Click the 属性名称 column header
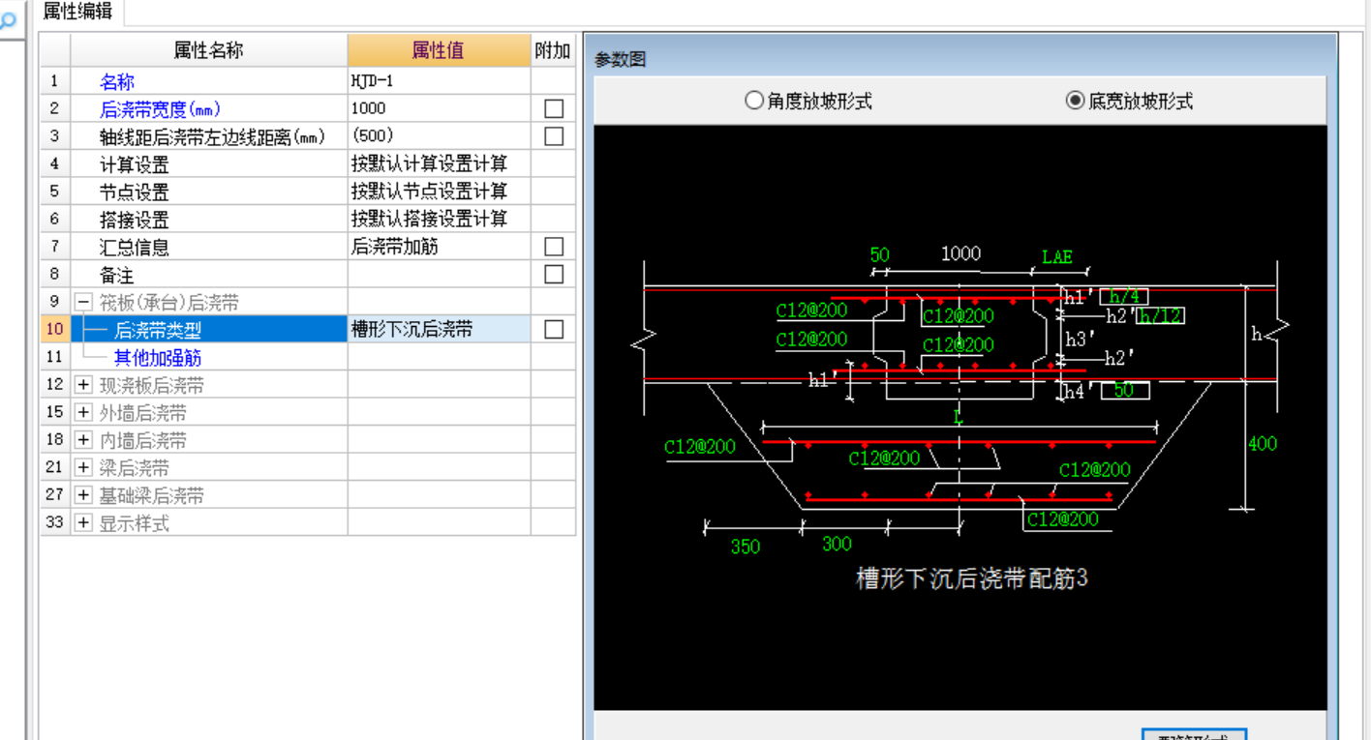Image resolution: width=1371 pixels, height=740 pixels. (x=209, y=51)
